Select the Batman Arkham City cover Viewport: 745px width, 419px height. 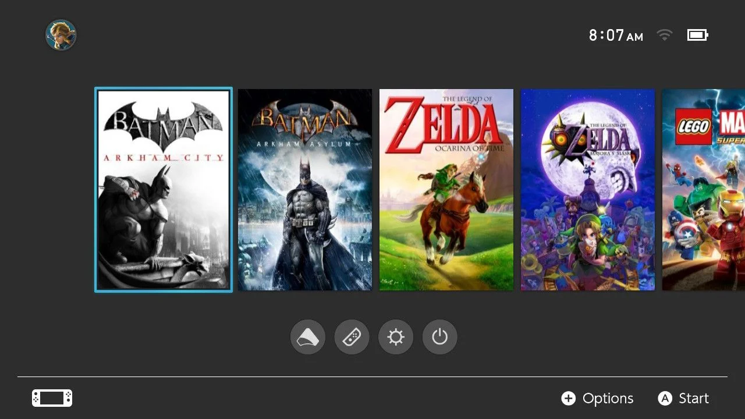tap(164, 190)
